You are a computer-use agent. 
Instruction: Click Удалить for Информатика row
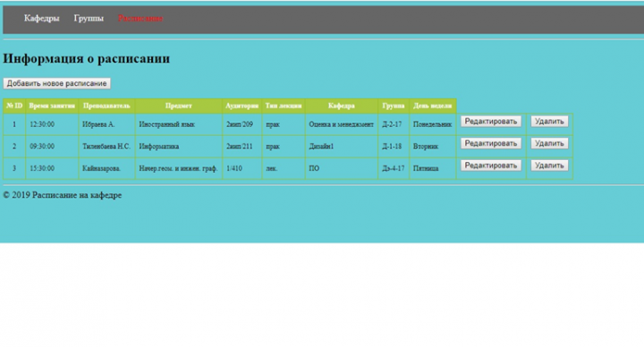coord(549,143)
